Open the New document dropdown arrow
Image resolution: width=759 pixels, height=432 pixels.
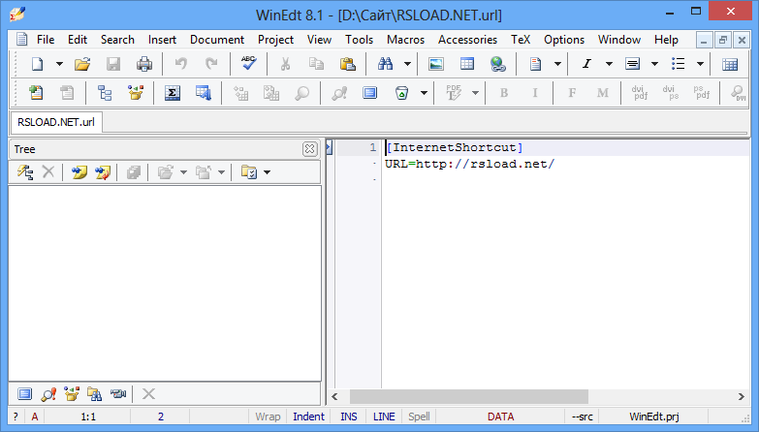[59, 64]
